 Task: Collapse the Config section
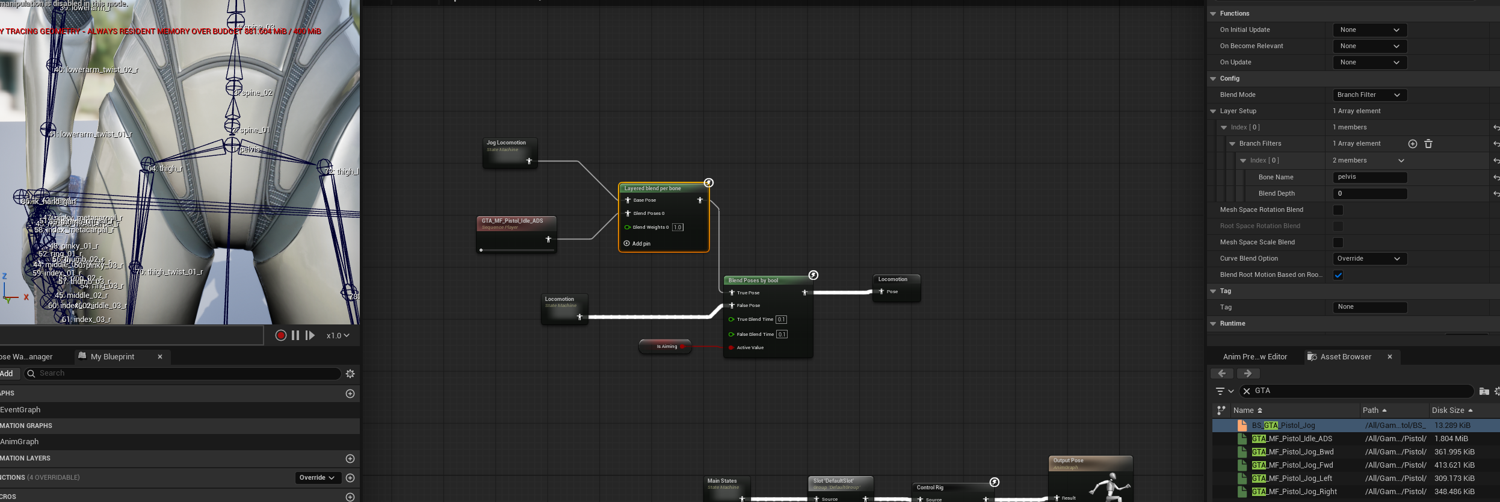click(x=1213, y=79)
